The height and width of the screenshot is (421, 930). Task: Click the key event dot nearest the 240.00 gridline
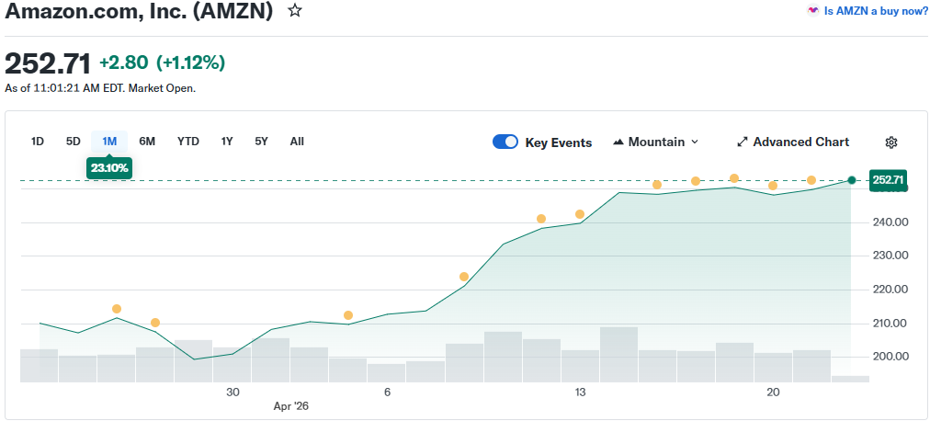[541, 219]
